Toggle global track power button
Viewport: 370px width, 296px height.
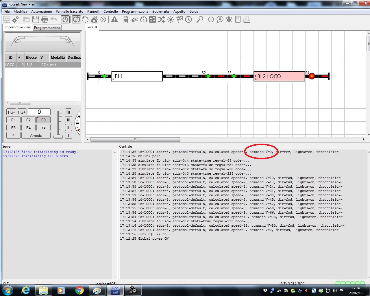click(x=65, y=20)
